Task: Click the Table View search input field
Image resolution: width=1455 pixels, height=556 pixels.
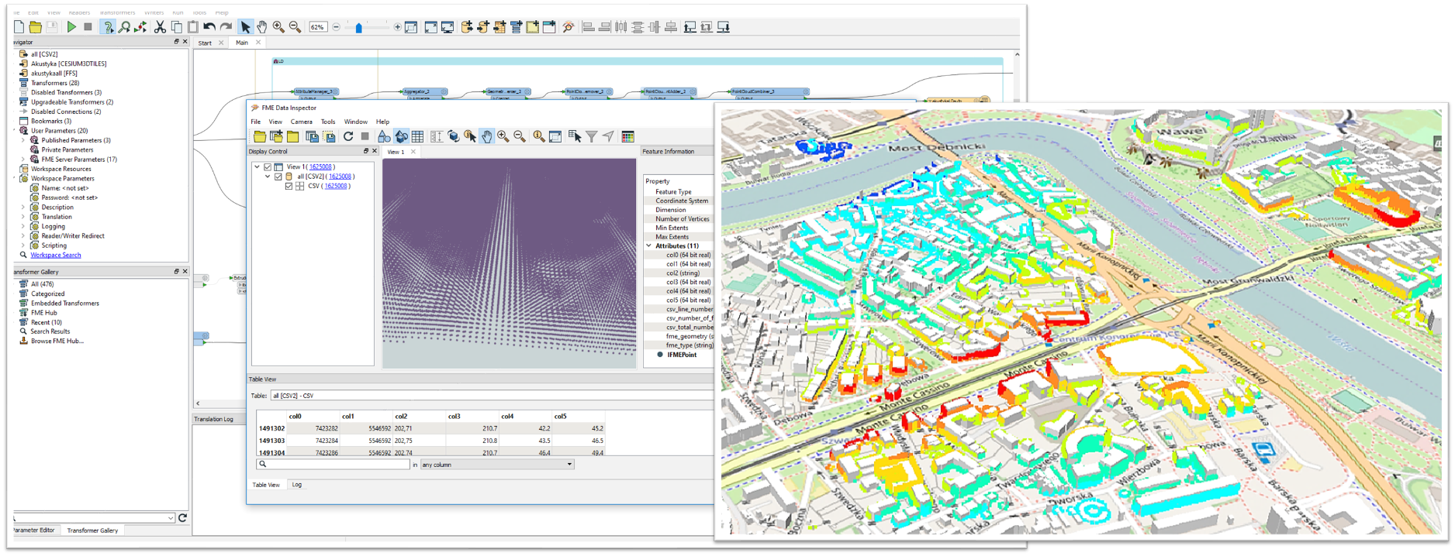Action: pyautogui.click(x=334, y=465)
